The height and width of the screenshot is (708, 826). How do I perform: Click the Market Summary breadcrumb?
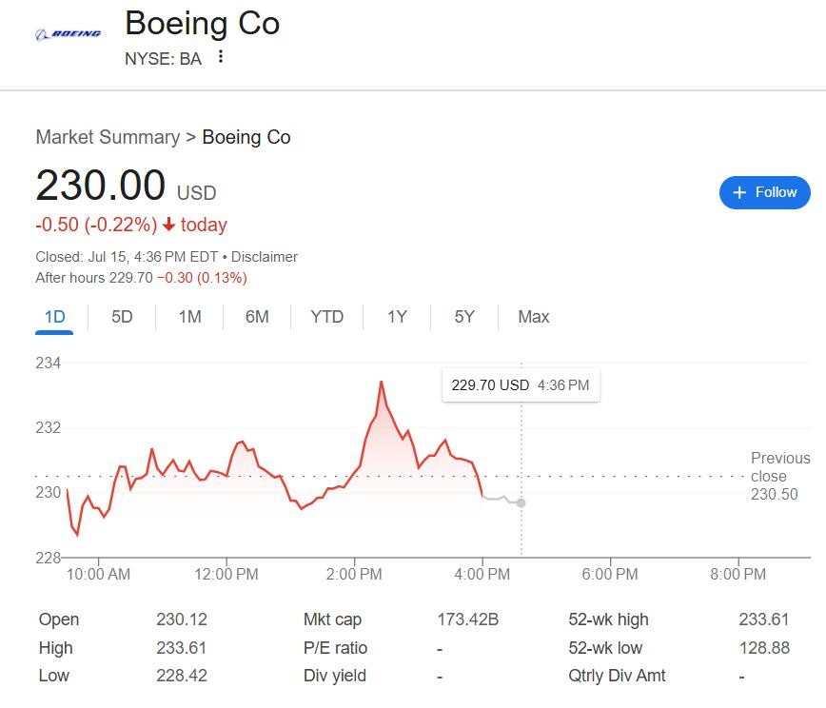108,137
